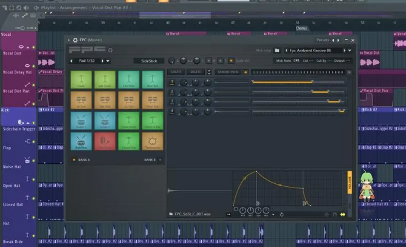Click the Clap track instrument icon
The image size is (406, 247).
pyautogui.click(x=27, y=160)
